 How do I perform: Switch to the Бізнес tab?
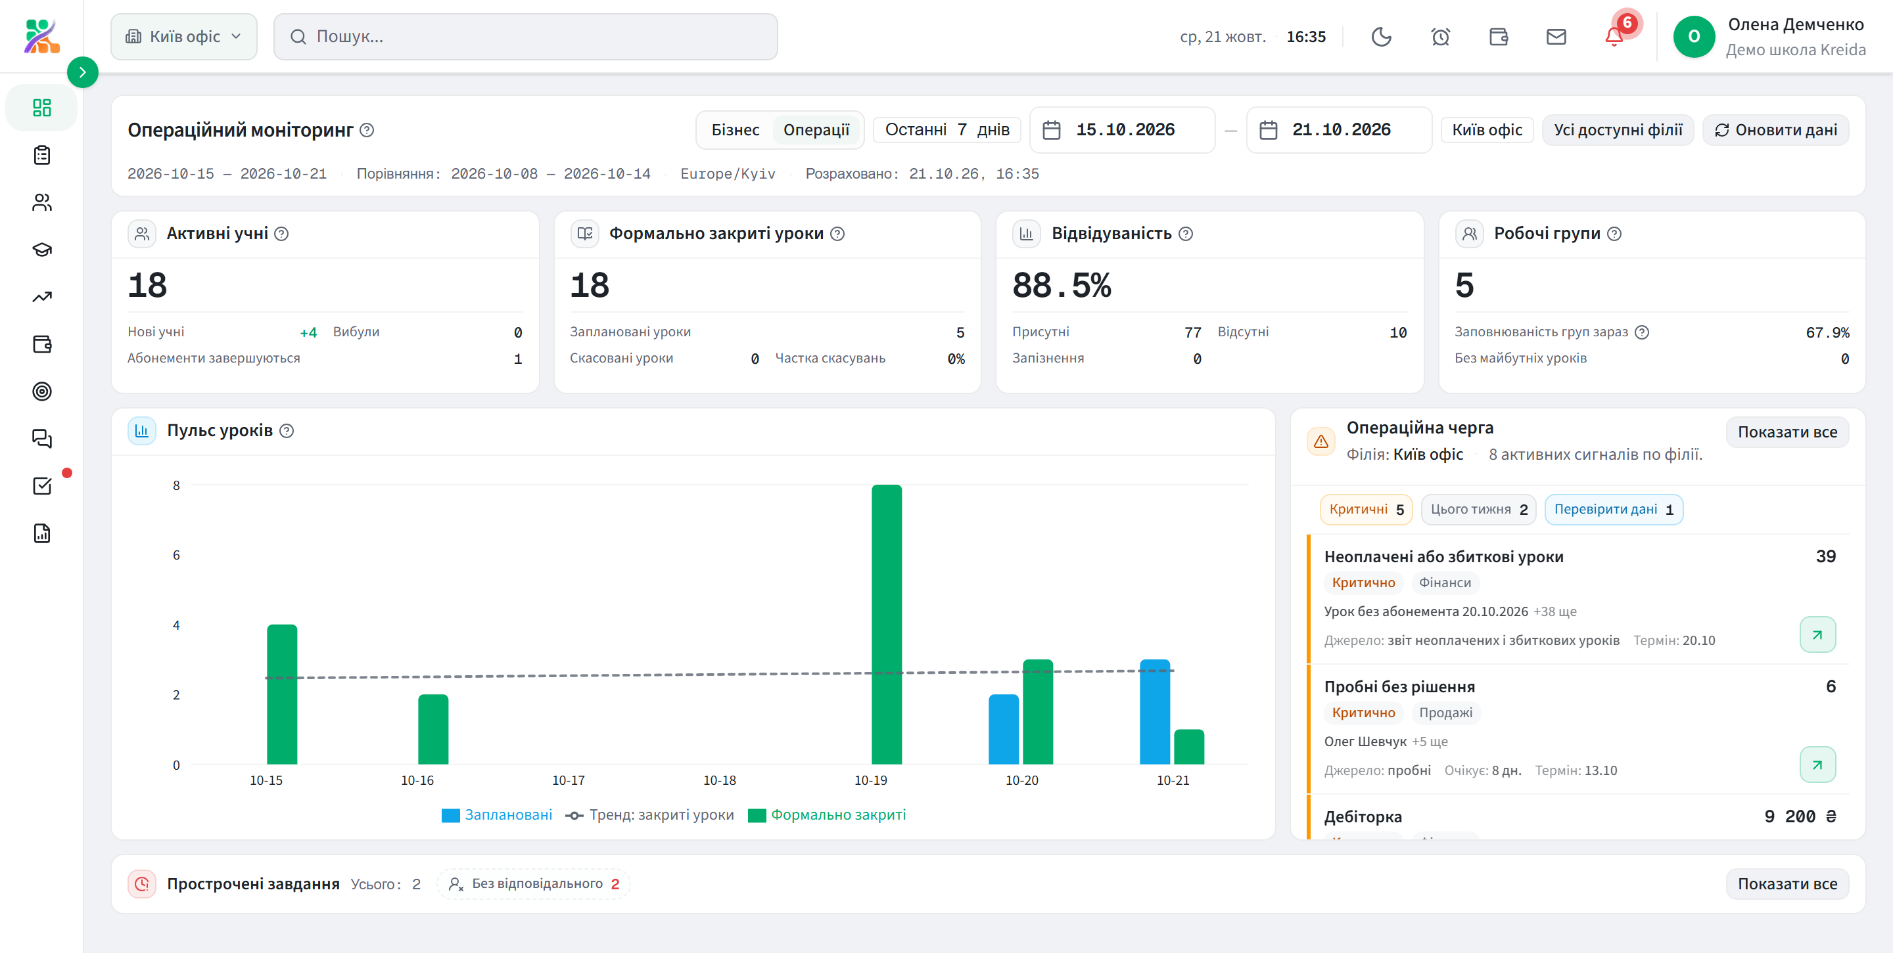pos(735,130)
